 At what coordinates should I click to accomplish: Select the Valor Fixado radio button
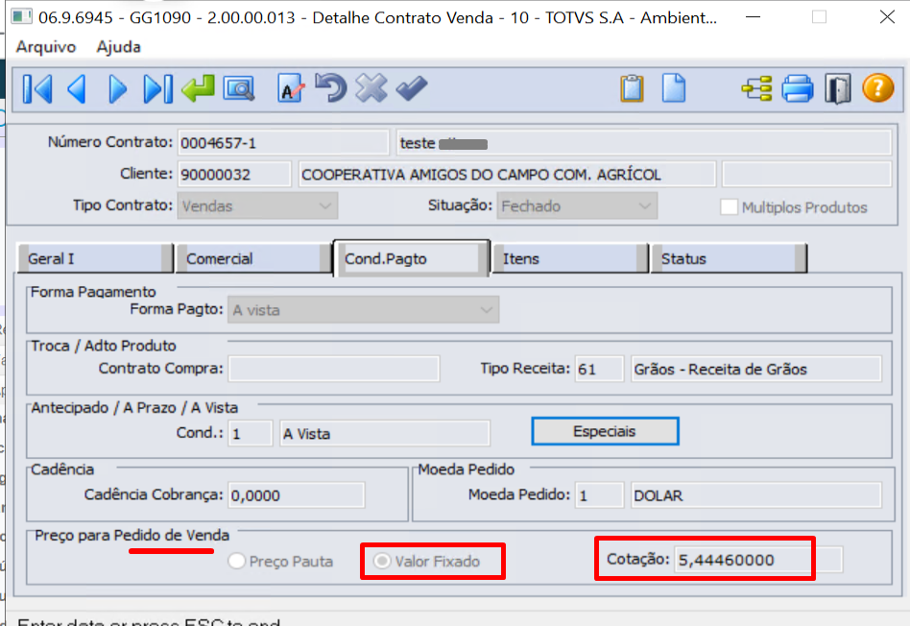coord(382,561)
